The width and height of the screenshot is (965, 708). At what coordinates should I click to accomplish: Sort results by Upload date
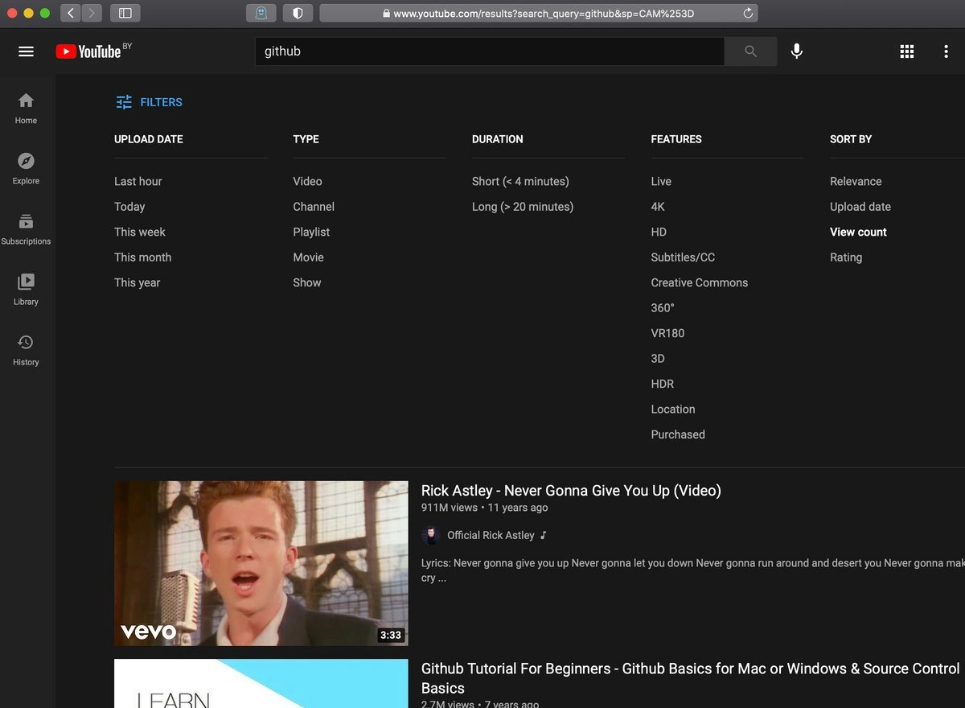click(x=860, y=207)
